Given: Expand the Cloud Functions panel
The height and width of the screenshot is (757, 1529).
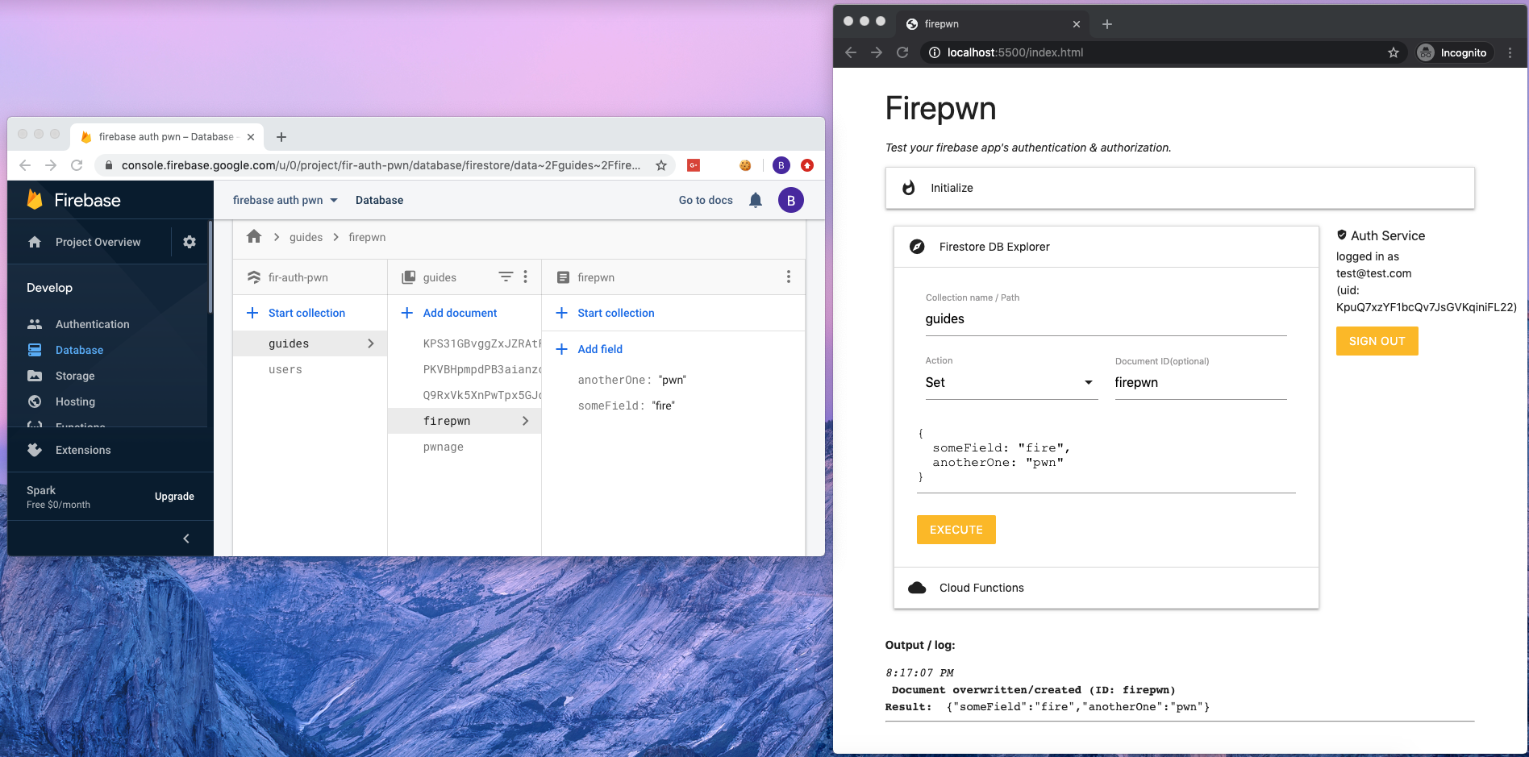Looking at the screenshot, I should [1106, 588].
